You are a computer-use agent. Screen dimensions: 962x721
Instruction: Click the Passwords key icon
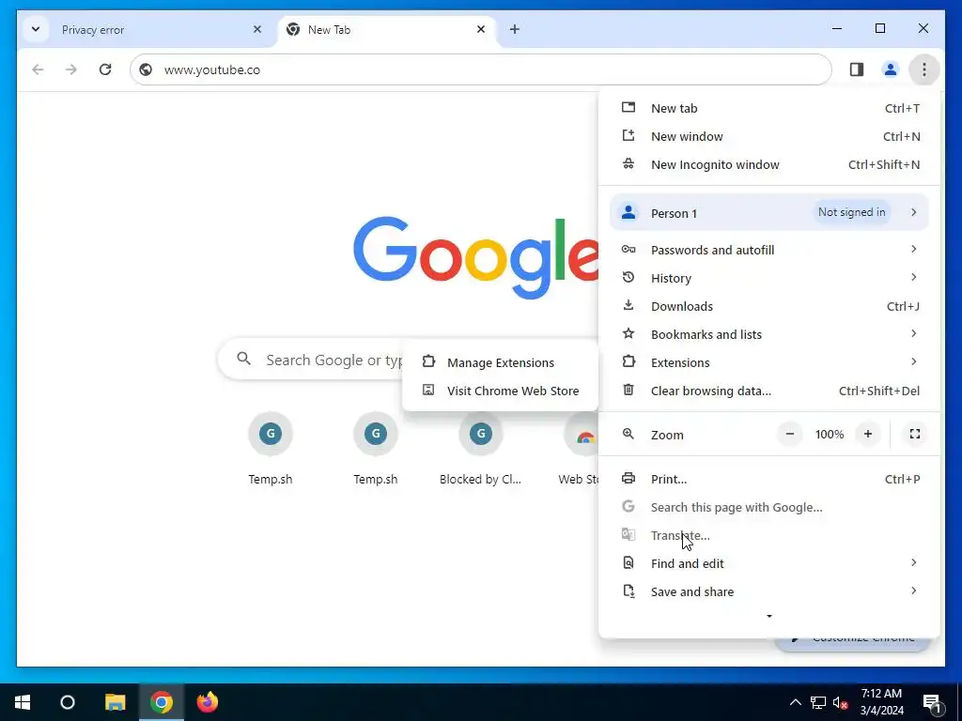point(628,249)
